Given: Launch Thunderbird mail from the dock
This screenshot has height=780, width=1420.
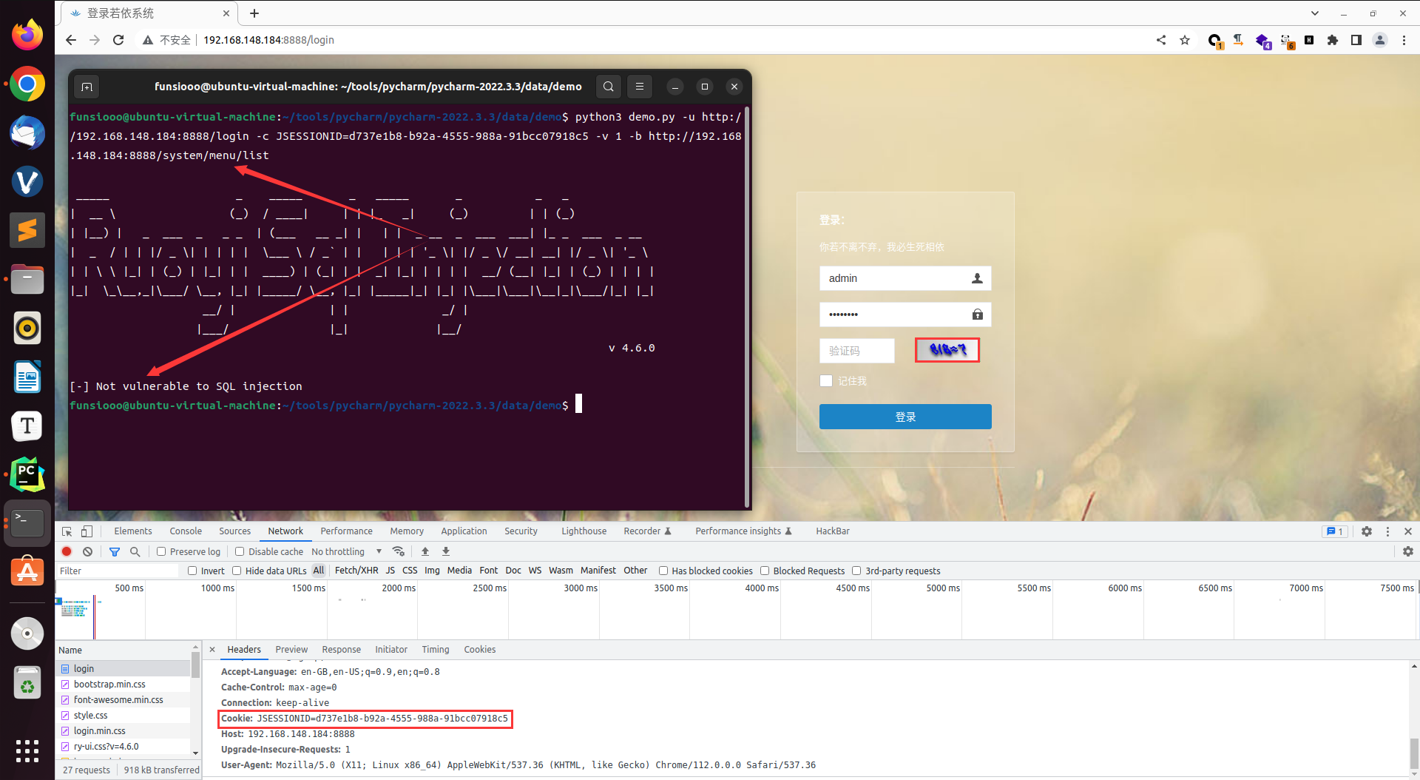Looking at the screenshot, I should click(27, 133).
